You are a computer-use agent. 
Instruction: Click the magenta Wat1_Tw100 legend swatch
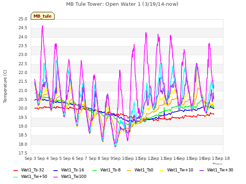tap(56, 177)
